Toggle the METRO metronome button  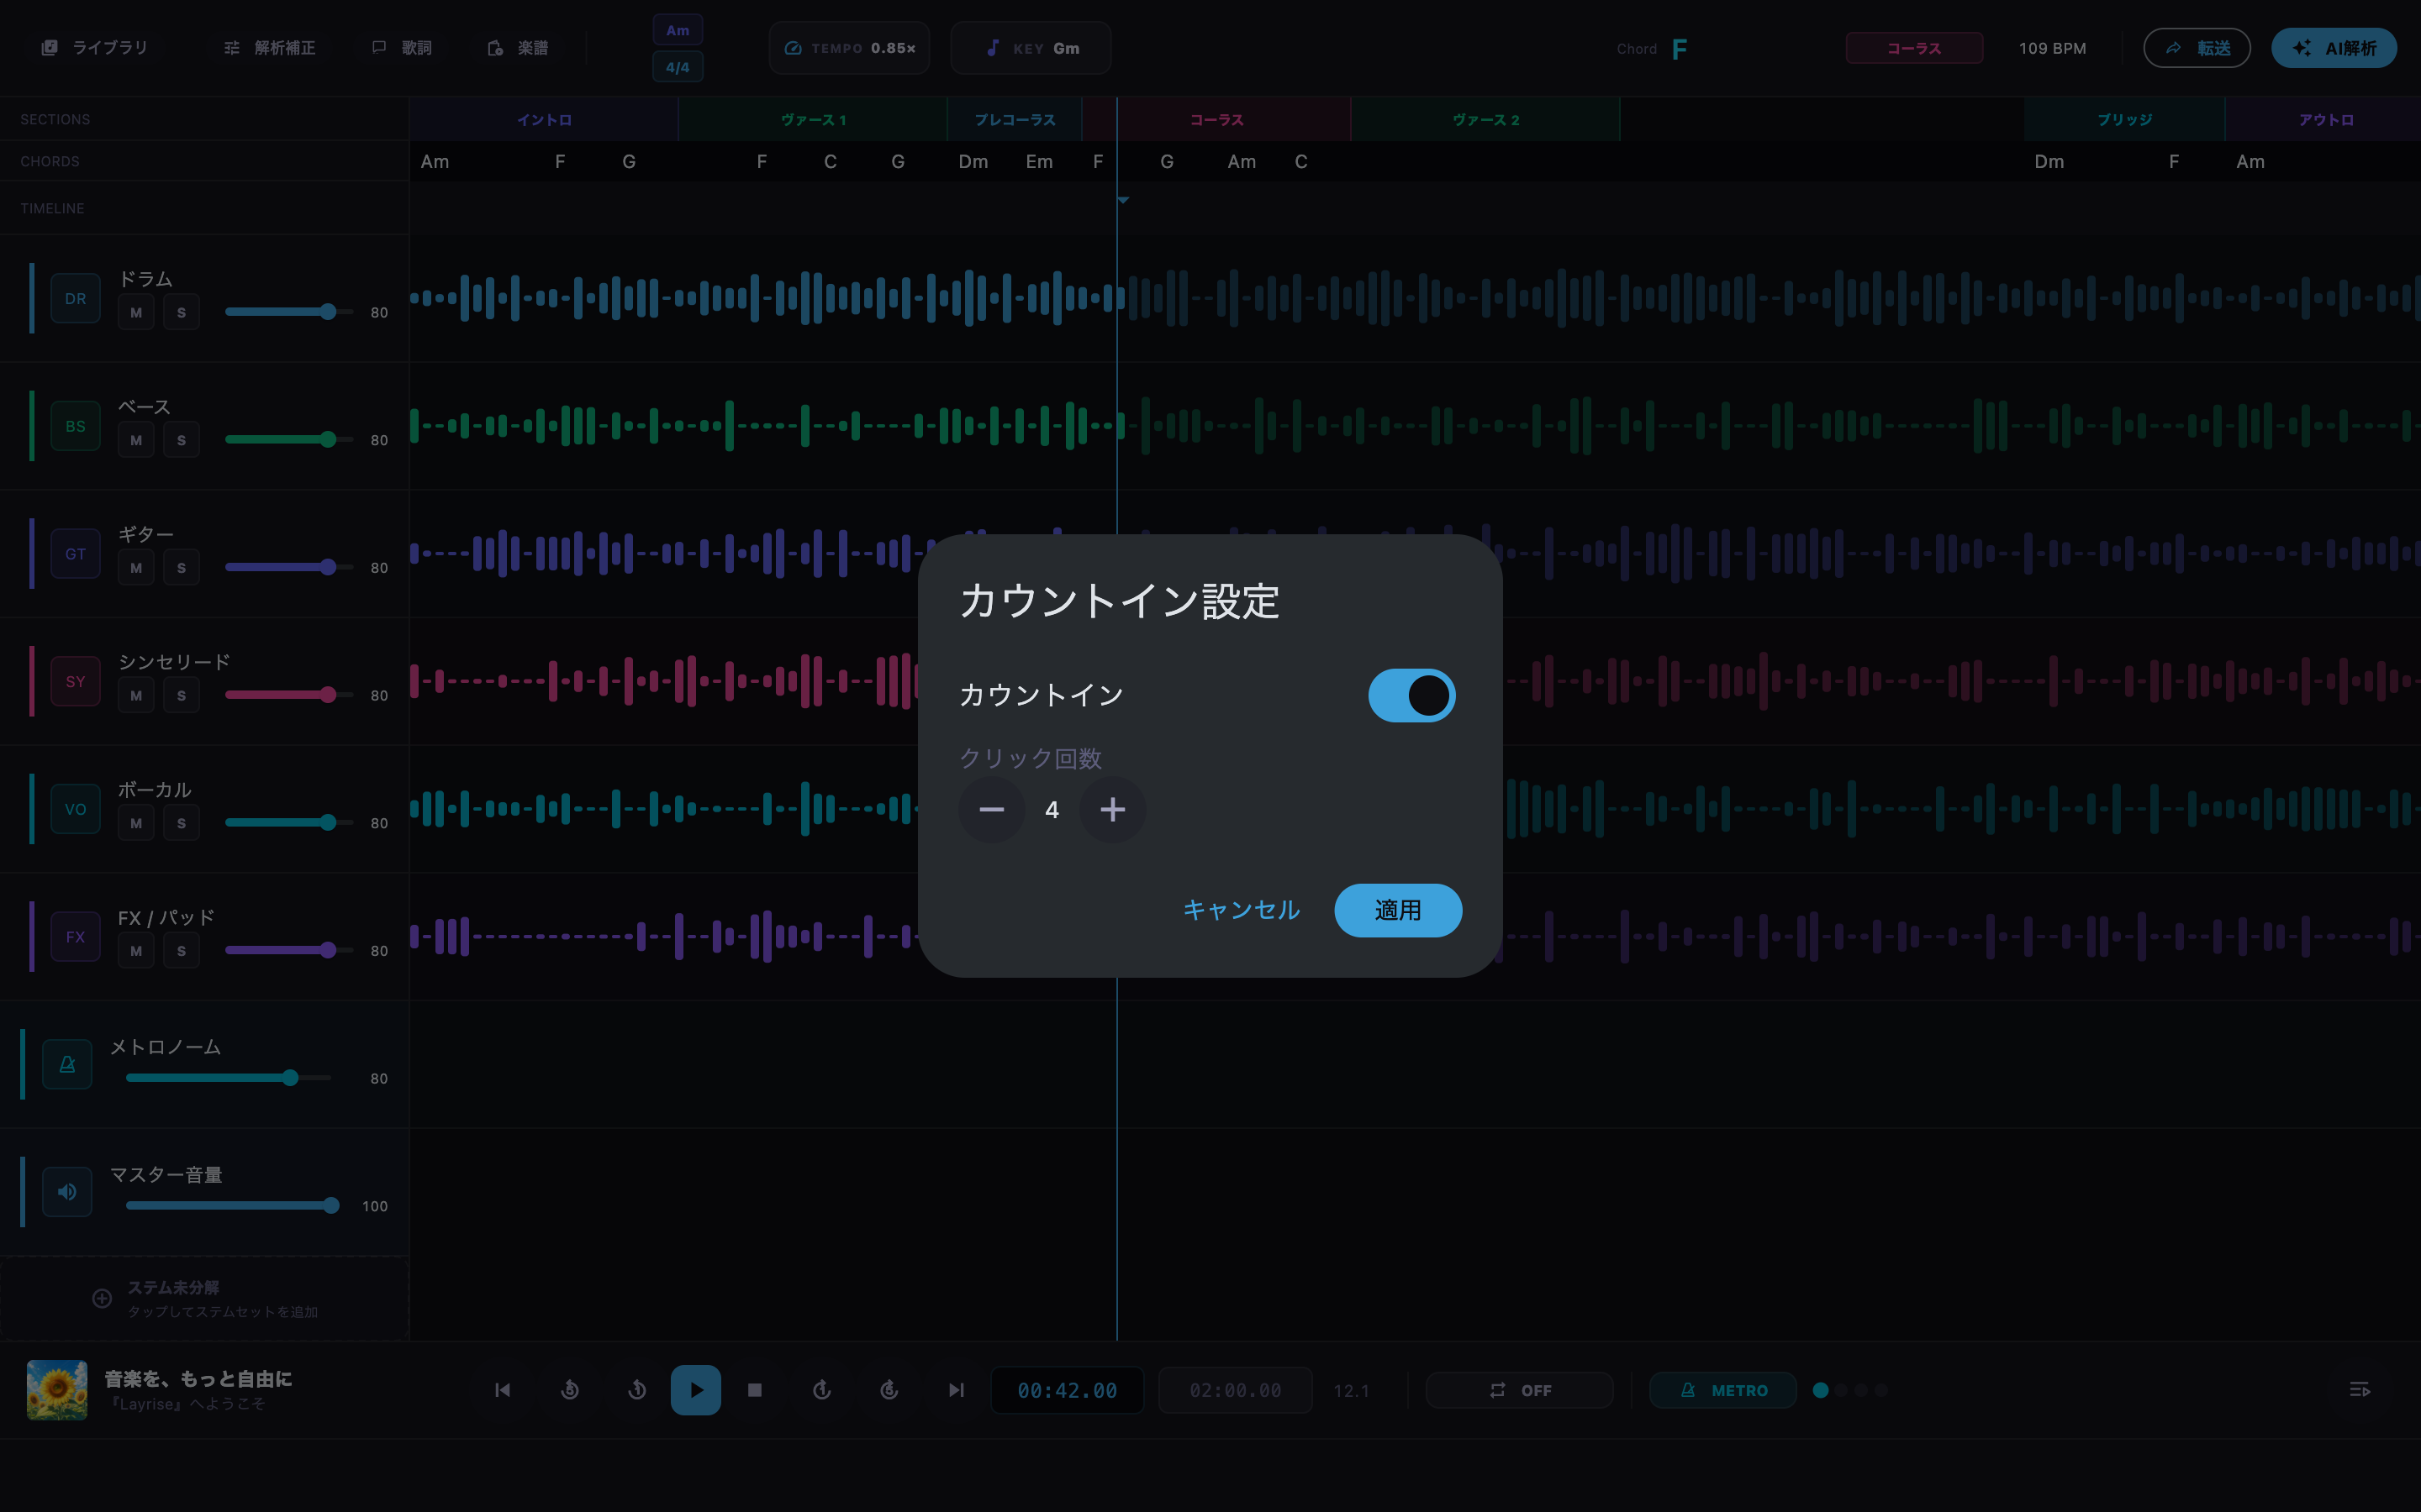coord(1722,1390)
